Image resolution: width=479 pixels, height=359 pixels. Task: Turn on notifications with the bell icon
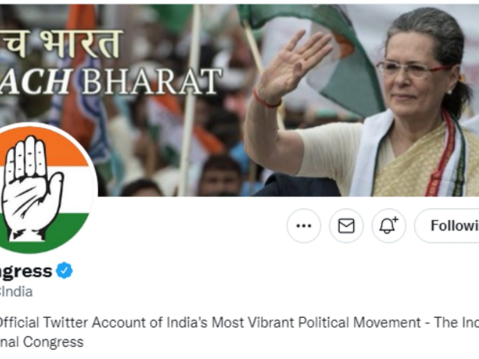point(389,226)
